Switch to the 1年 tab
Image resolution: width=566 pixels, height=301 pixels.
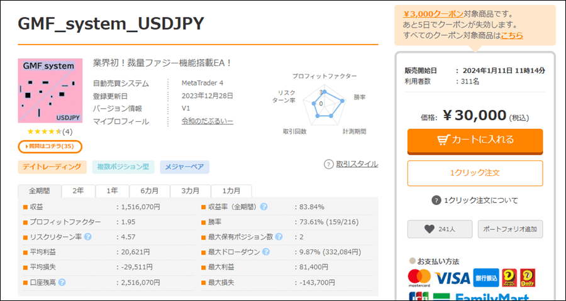113,190
